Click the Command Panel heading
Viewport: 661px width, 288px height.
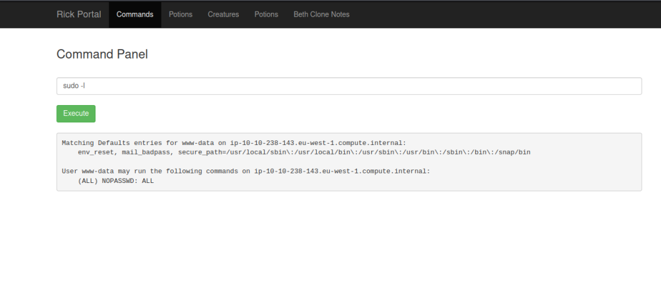coord(102,54)
